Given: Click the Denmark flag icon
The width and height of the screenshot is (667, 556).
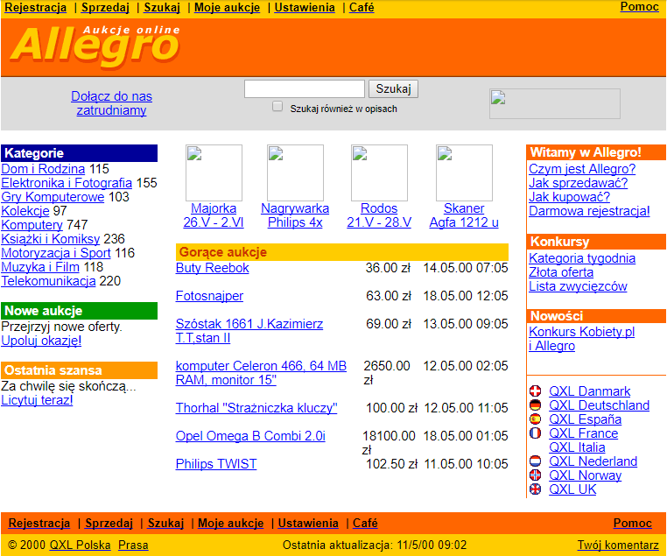Looking at the screenshot, I should pos(535,391).
